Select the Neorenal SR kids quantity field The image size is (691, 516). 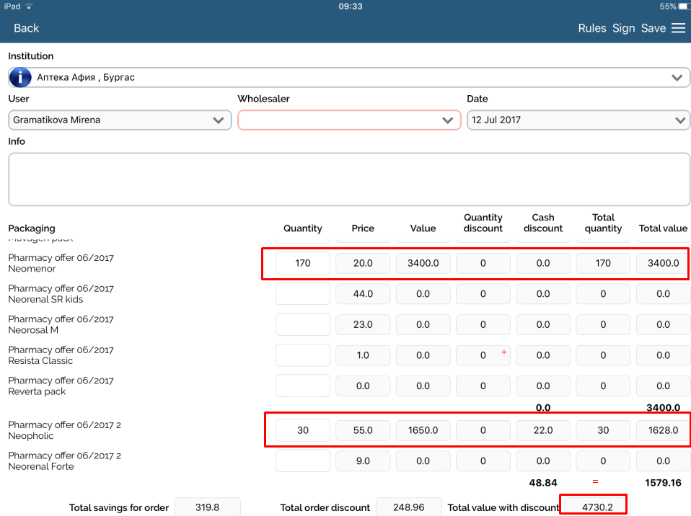pos(303,294)
